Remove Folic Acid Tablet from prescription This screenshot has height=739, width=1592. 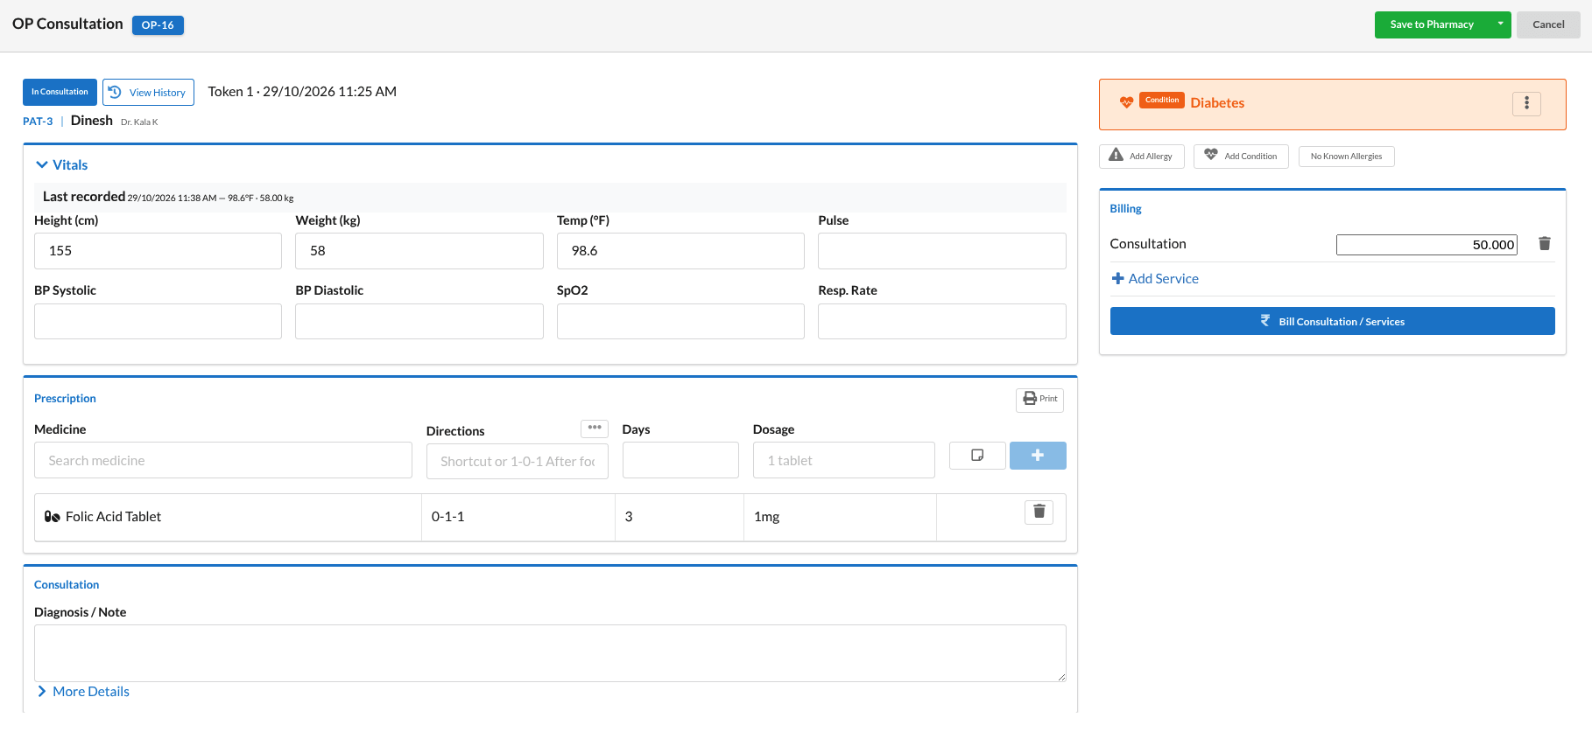[x=1039, y=512]
